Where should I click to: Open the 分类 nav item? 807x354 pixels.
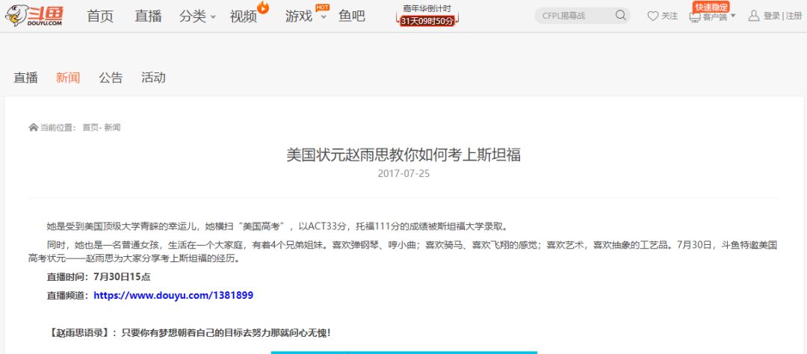tap(193, 16)
